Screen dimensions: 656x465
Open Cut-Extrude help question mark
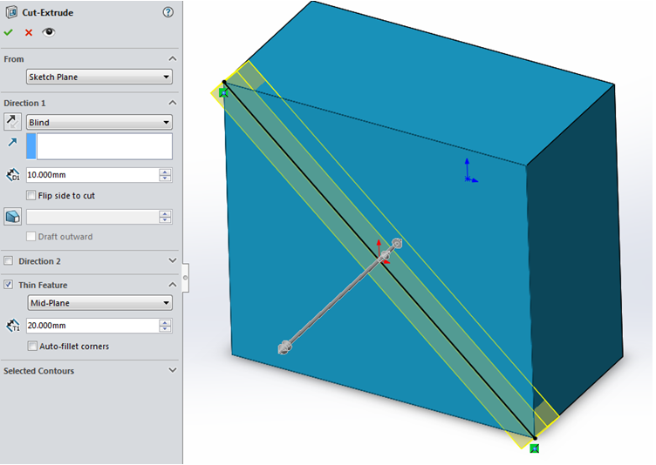(x=167, y=12)
